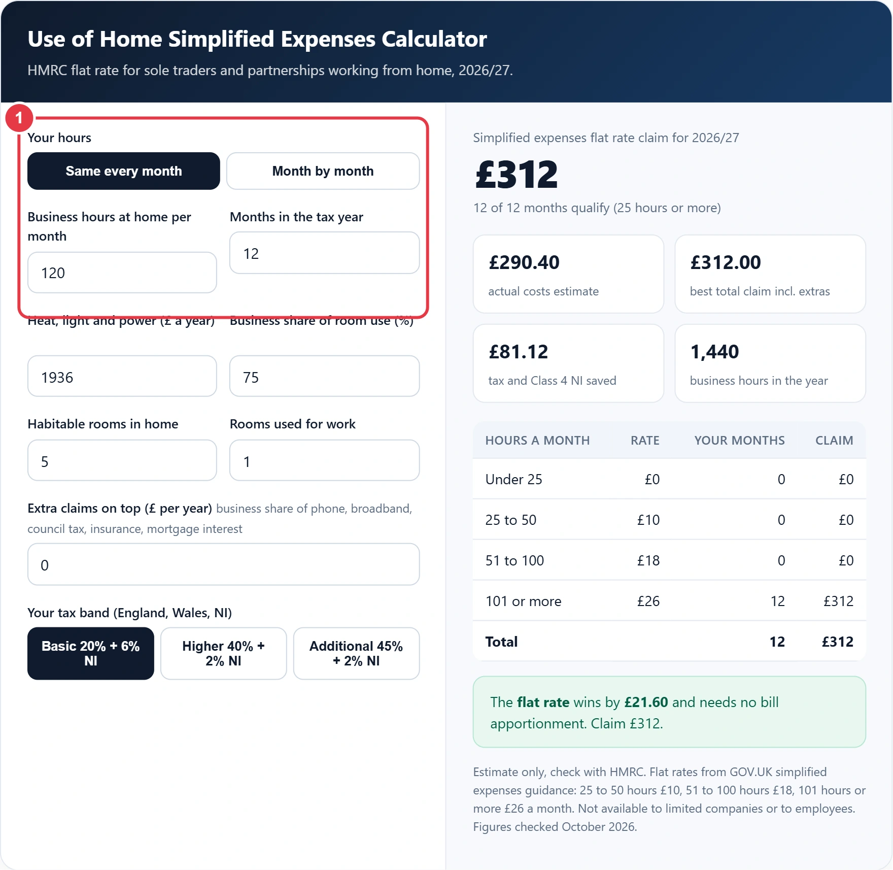Choose the Additional 45% + 2% NI band
893x870 pixels.
356,653
